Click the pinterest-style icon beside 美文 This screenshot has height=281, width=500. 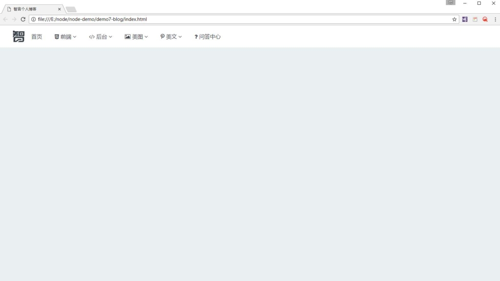[x=162, y=37]
